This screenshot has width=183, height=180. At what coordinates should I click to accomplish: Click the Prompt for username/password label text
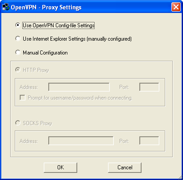coord(80,98)
